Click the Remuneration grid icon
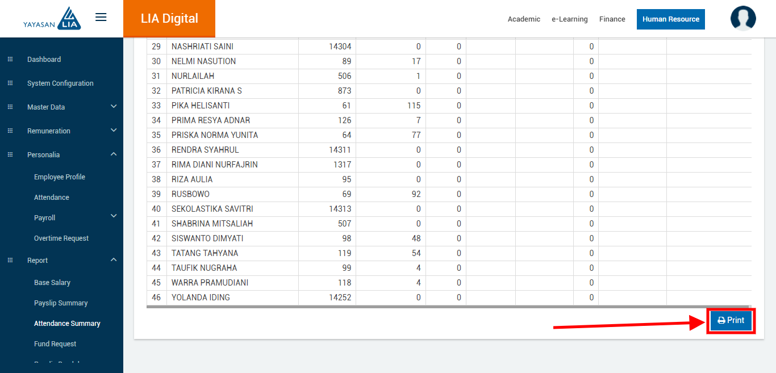The height and width of the screenshot is (373, 776). (10, 131)
